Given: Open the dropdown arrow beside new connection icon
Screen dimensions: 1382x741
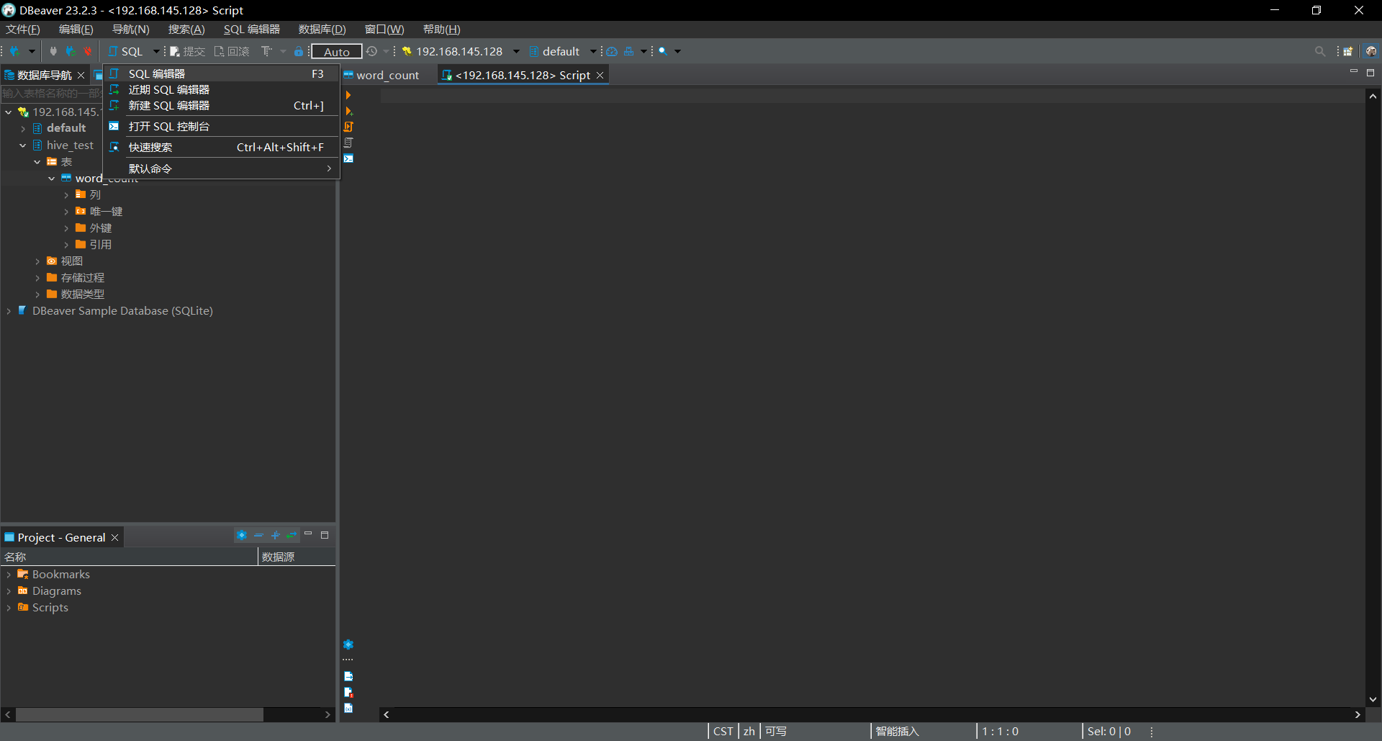Looking at the screenshot, I should pyautogui.click(x=32, y=51).
